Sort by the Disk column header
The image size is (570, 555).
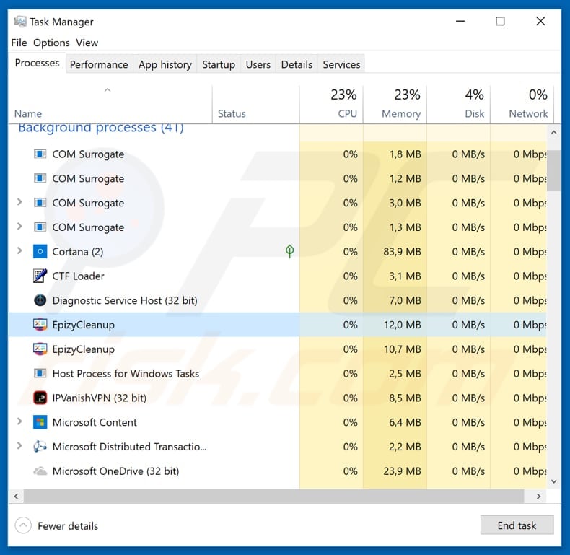click(458, 105)
